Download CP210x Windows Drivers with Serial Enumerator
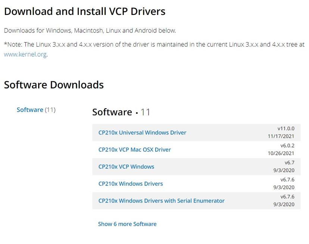The height and width of the screenshot is (244, 309). tap(161, 201)
